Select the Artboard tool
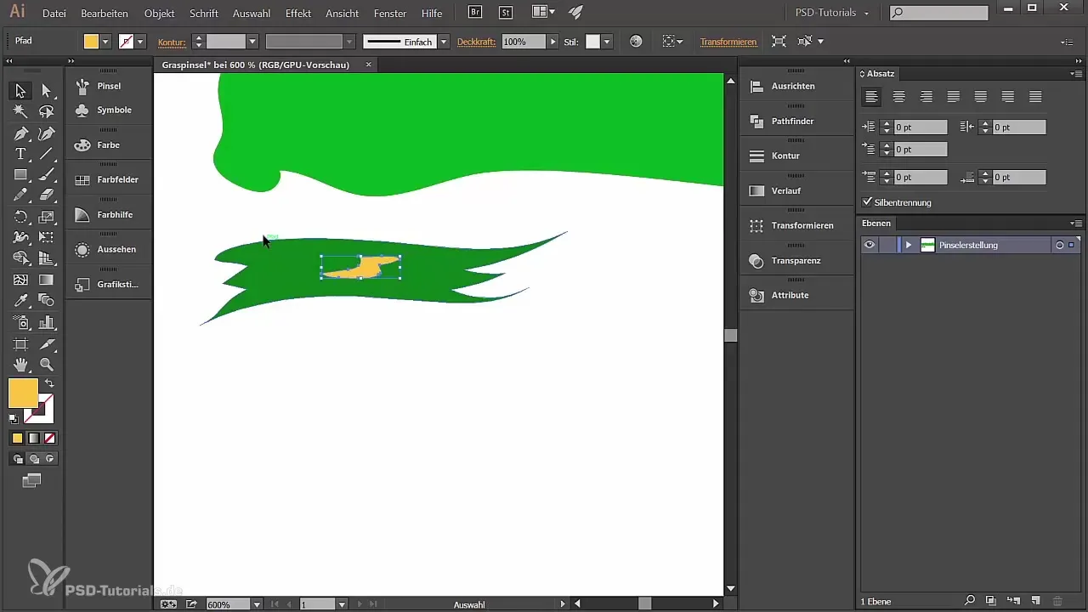This screenshot has width=1088, height=612. (x=20, y=344)
